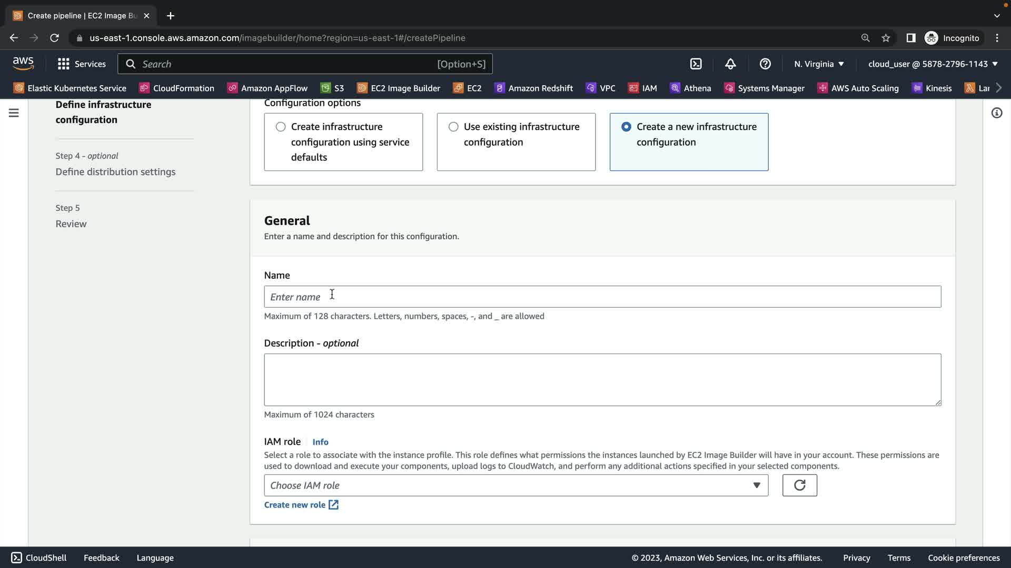Select Create infrastructure configuration using service defaults

tap(281, 127)
